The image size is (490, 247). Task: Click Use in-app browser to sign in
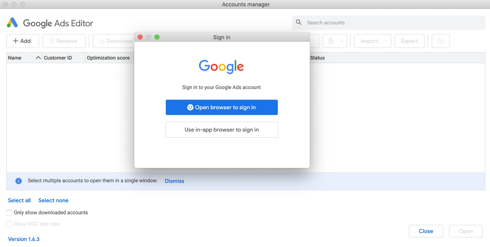tap(222, 130)
